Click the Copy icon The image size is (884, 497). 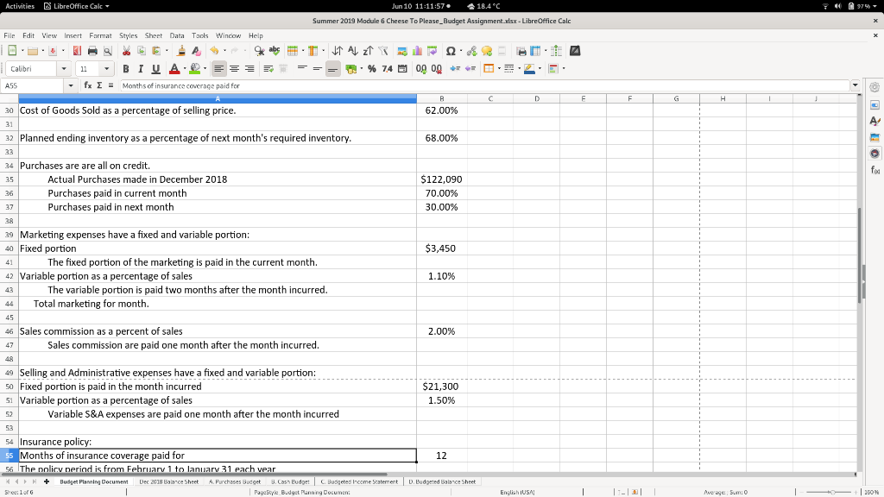[142, 51]
